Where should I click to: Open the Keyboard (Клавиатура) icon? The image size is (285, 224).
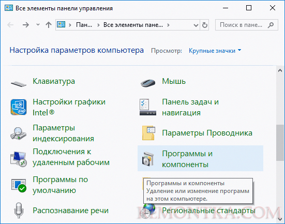[19, 84]
